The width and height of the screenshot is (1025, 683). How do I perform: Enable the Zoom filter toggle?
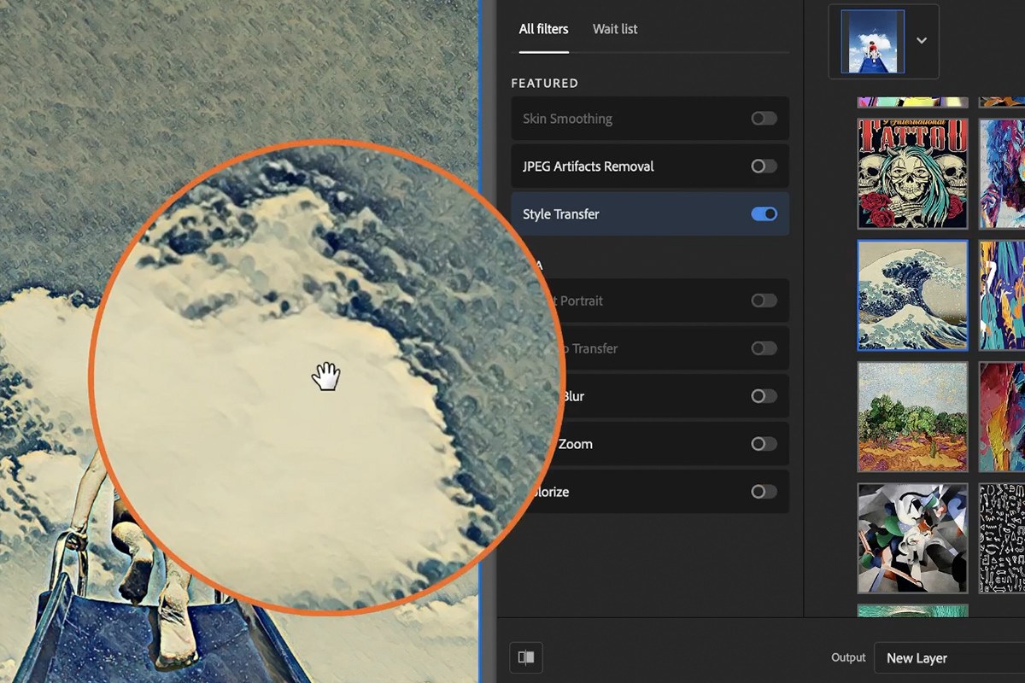764,444
